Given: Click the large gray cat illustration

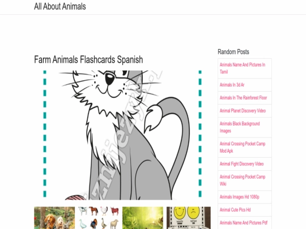Looking at the screenshot, I should (x=122, y=135).
